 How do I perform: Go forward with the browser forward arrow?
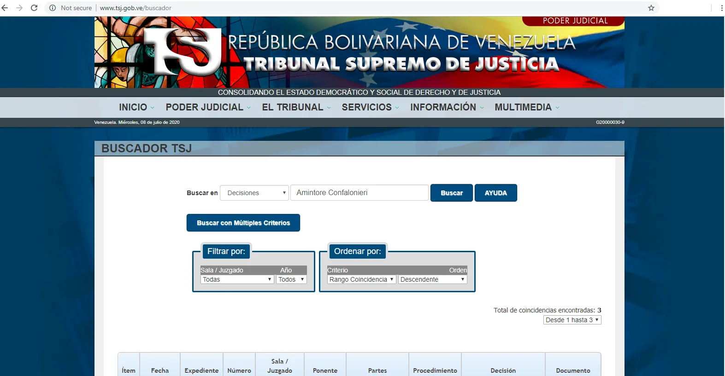(x=19, y=8)
